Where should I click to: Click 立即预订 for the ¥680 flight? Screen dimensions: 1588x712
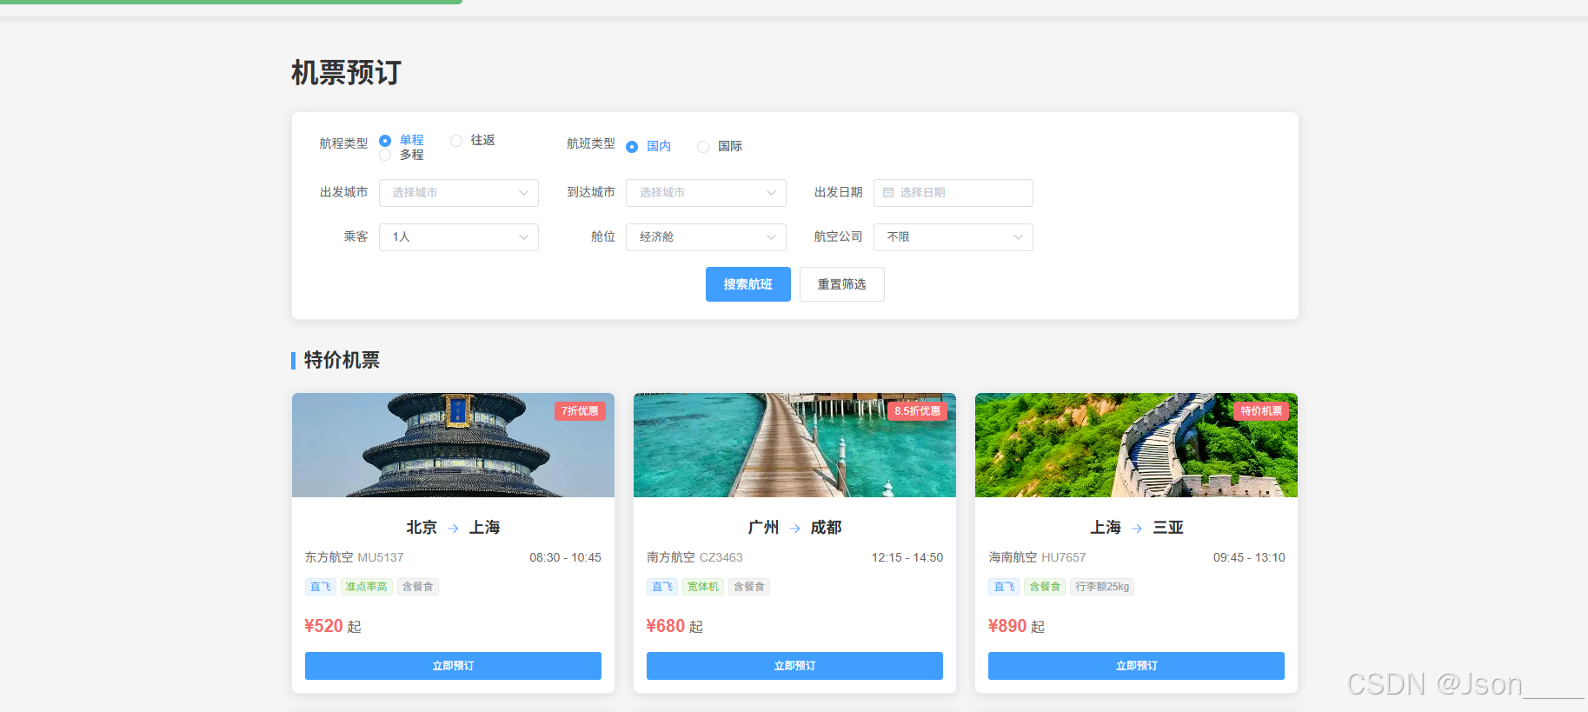(794, 666)
